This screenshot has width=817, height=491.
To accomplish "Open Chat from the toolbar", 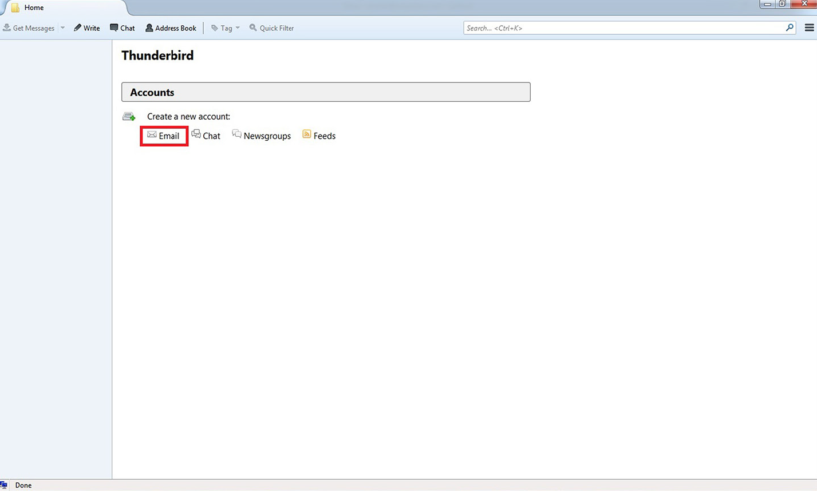I will [123, 28].
